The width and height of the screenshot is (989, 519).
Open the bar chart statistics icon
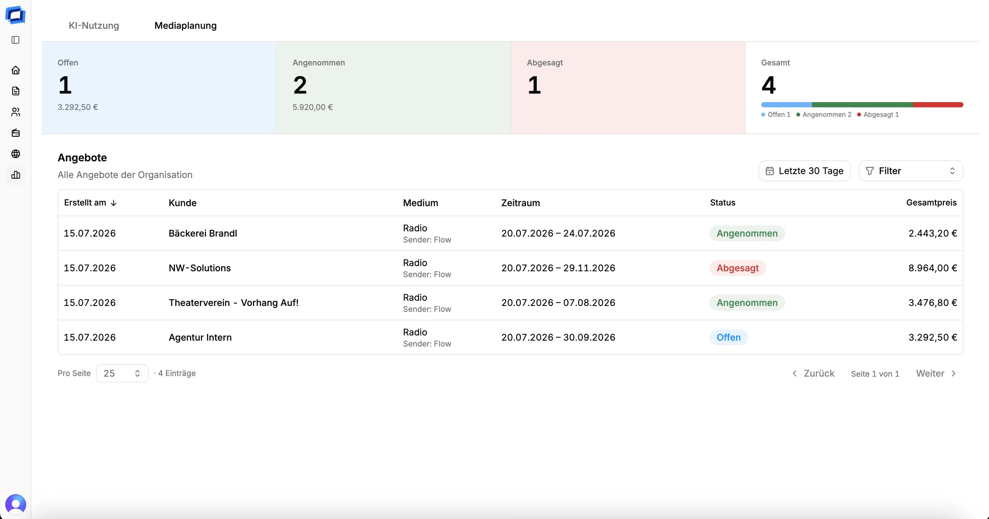click(15, 175)
